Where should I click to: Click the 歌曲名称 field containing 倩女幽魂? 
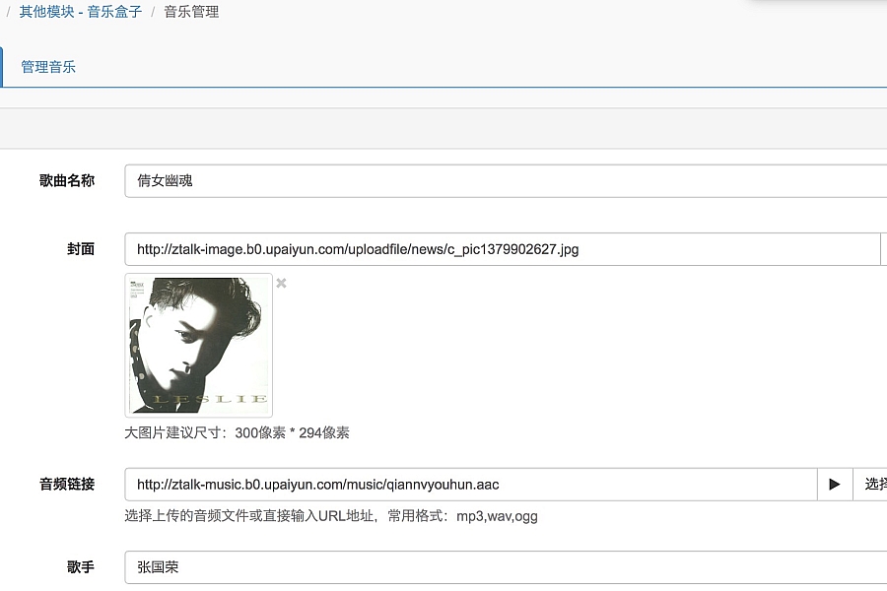506,181
